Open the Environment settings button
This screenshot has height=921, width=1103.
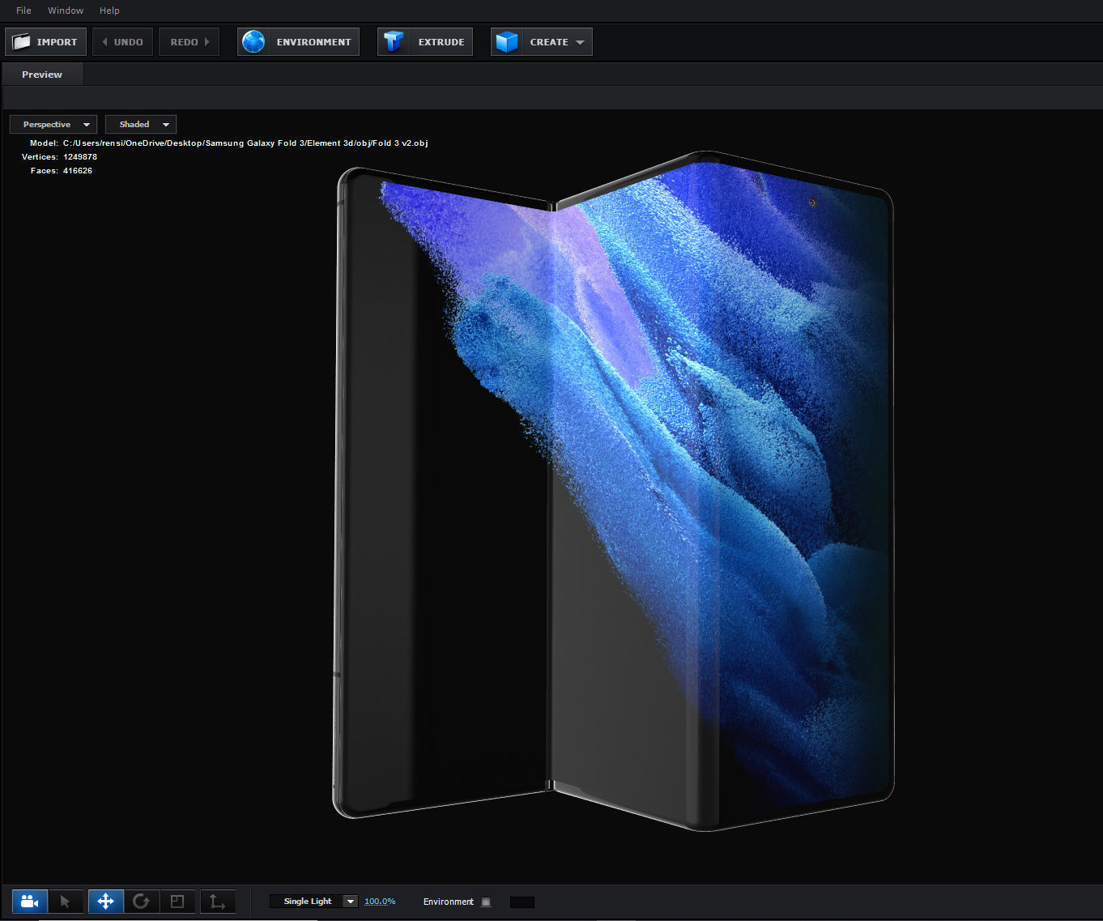click(x=298, y=42)
